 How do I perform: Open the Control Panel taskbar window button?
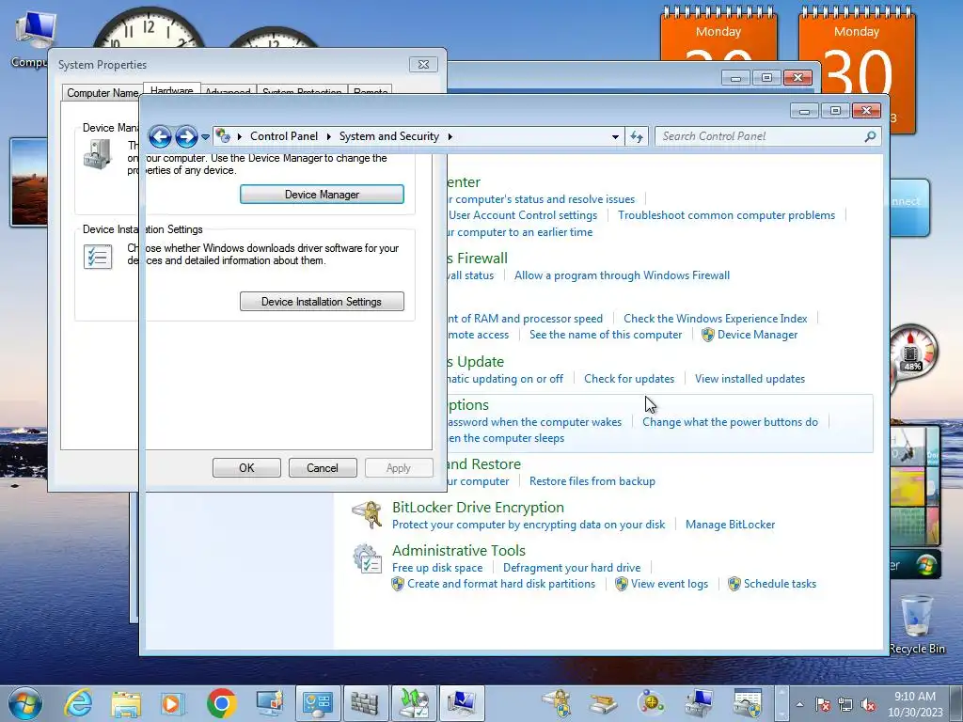(318, 703)
